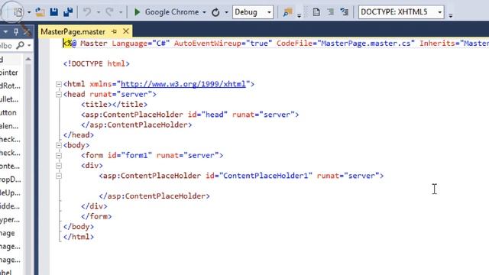Click the Refresh browser icon
The image size is (489, 275).
(215, 12)
